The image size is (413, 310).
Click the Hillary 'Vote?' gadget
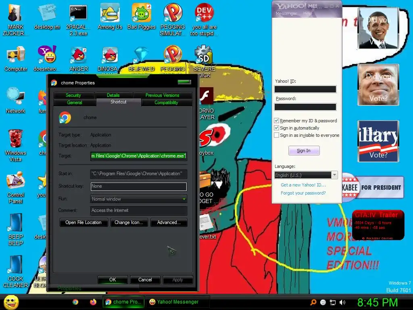[378, 141]
